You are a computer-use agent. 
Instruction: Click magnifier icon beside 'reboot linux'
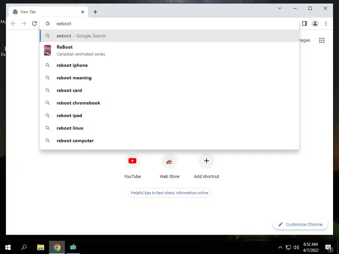[x=48, y=128]
